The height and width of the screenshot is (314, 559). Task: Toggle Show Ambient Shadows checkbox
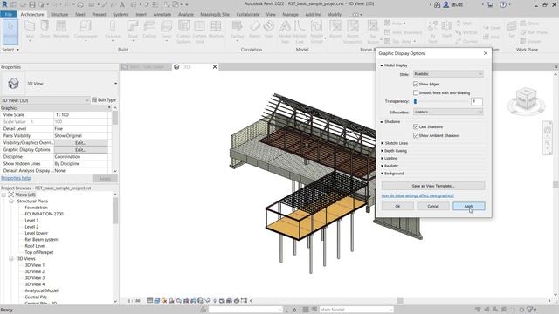coord(416,136)
